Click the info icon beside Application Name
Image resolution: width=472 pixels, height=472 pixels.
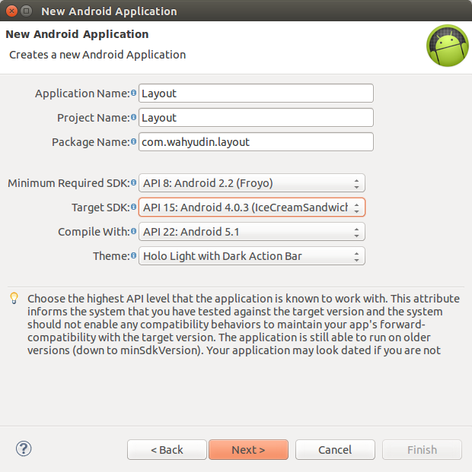pyautogui.click(x=133, y=93)
